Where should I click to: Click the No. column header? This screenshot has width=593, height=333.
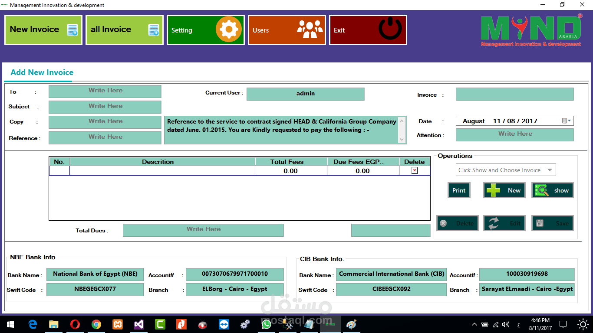(59, 162)
